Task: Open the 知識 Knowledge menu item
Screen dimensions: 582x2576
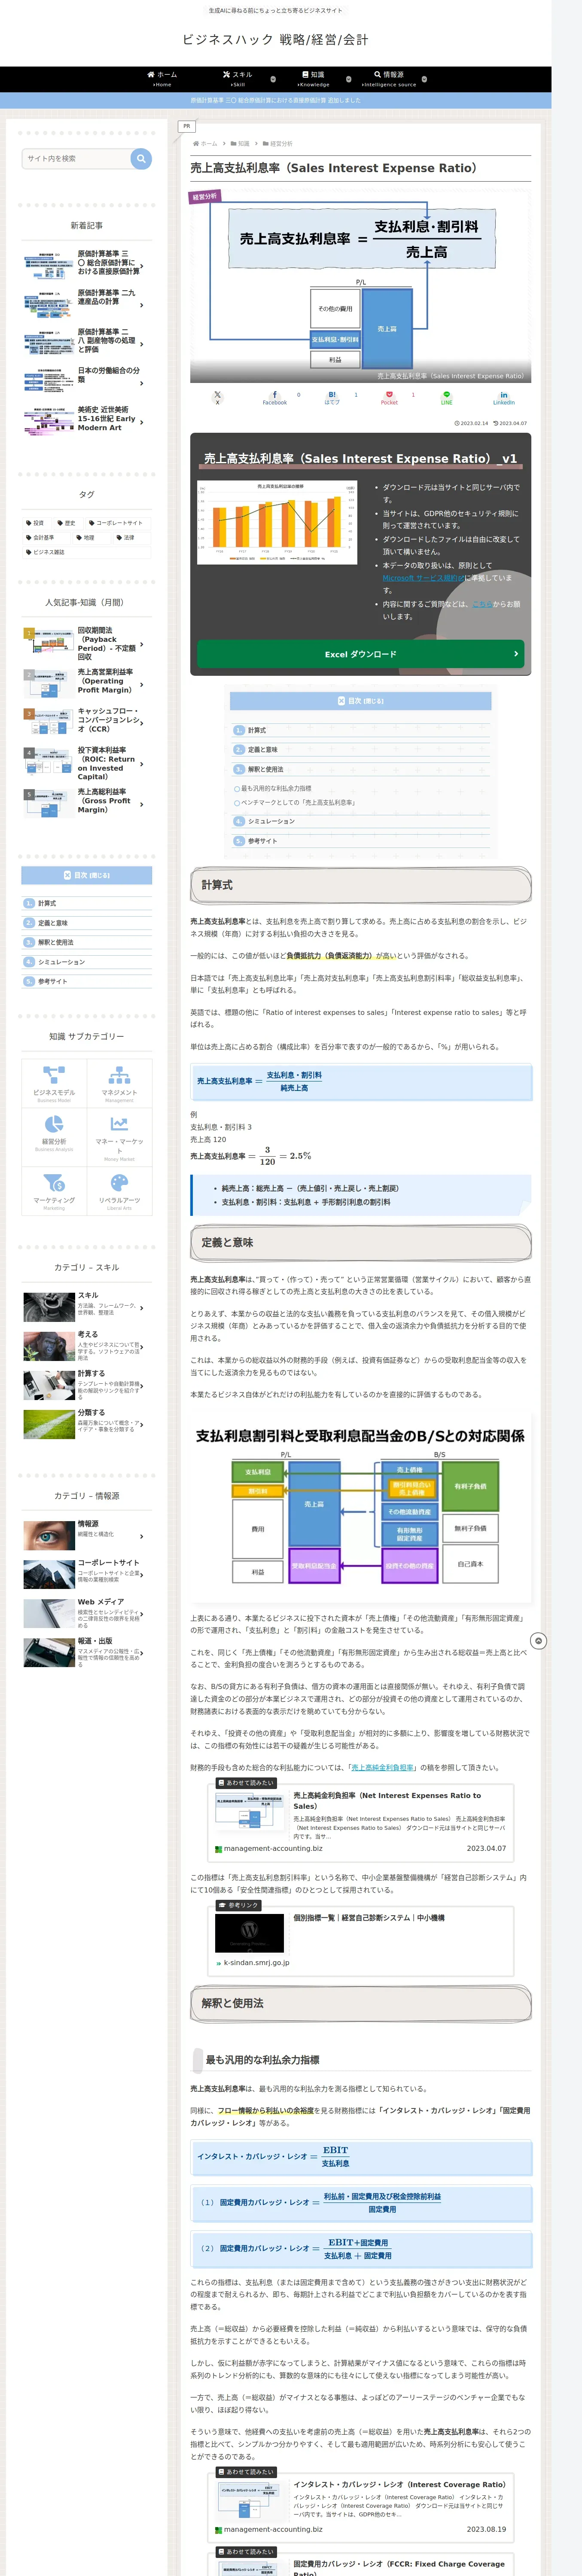Action: (313, 79)
